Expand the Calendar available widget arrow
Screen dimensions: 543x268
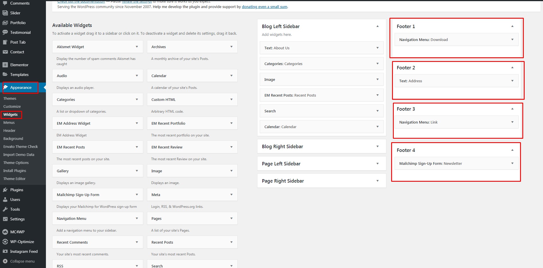[x=231, y=76]
